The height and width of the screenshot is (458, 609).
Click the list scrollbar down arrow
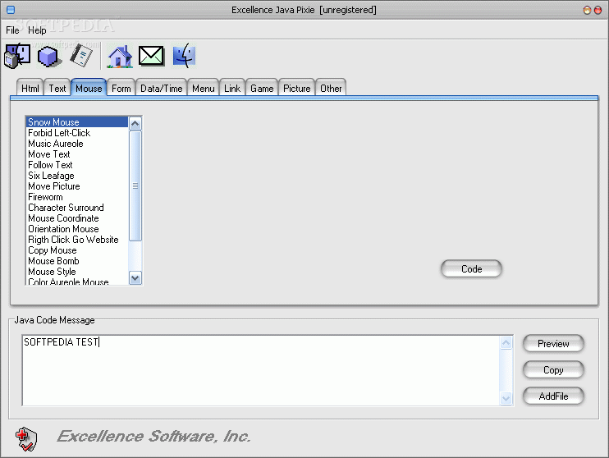(x=135, y=278)
